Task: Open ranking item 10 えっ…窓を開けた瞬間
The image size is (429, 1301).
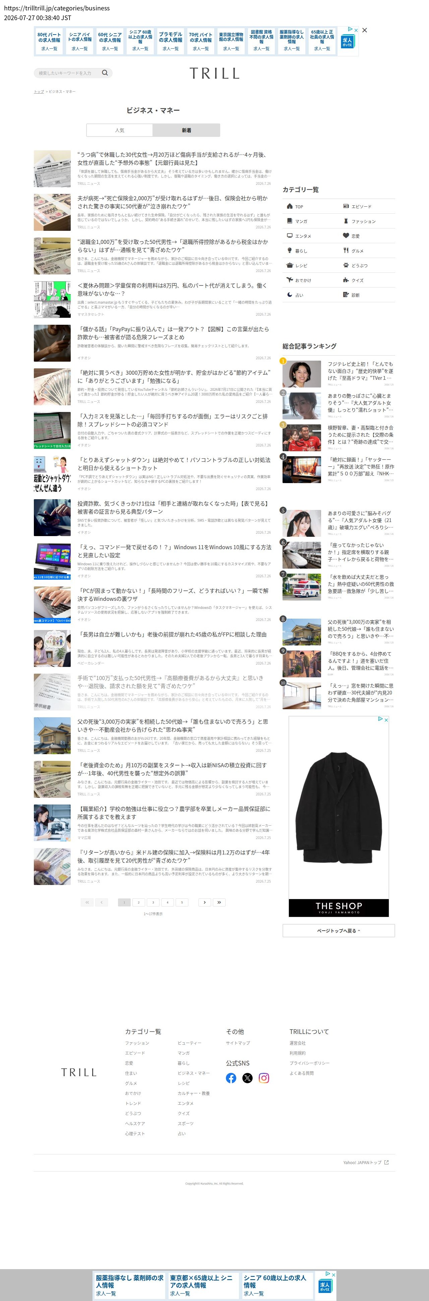Action: tap(360, 693)
